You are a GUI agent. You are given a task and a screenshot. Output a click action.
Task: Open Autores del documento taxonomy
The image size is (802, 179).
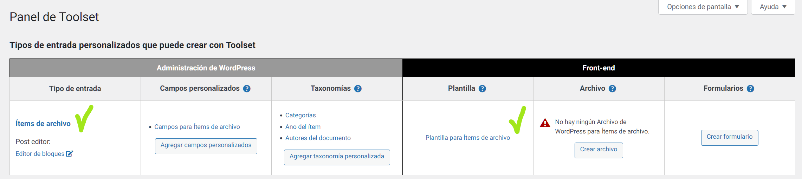tap(318, 138)
